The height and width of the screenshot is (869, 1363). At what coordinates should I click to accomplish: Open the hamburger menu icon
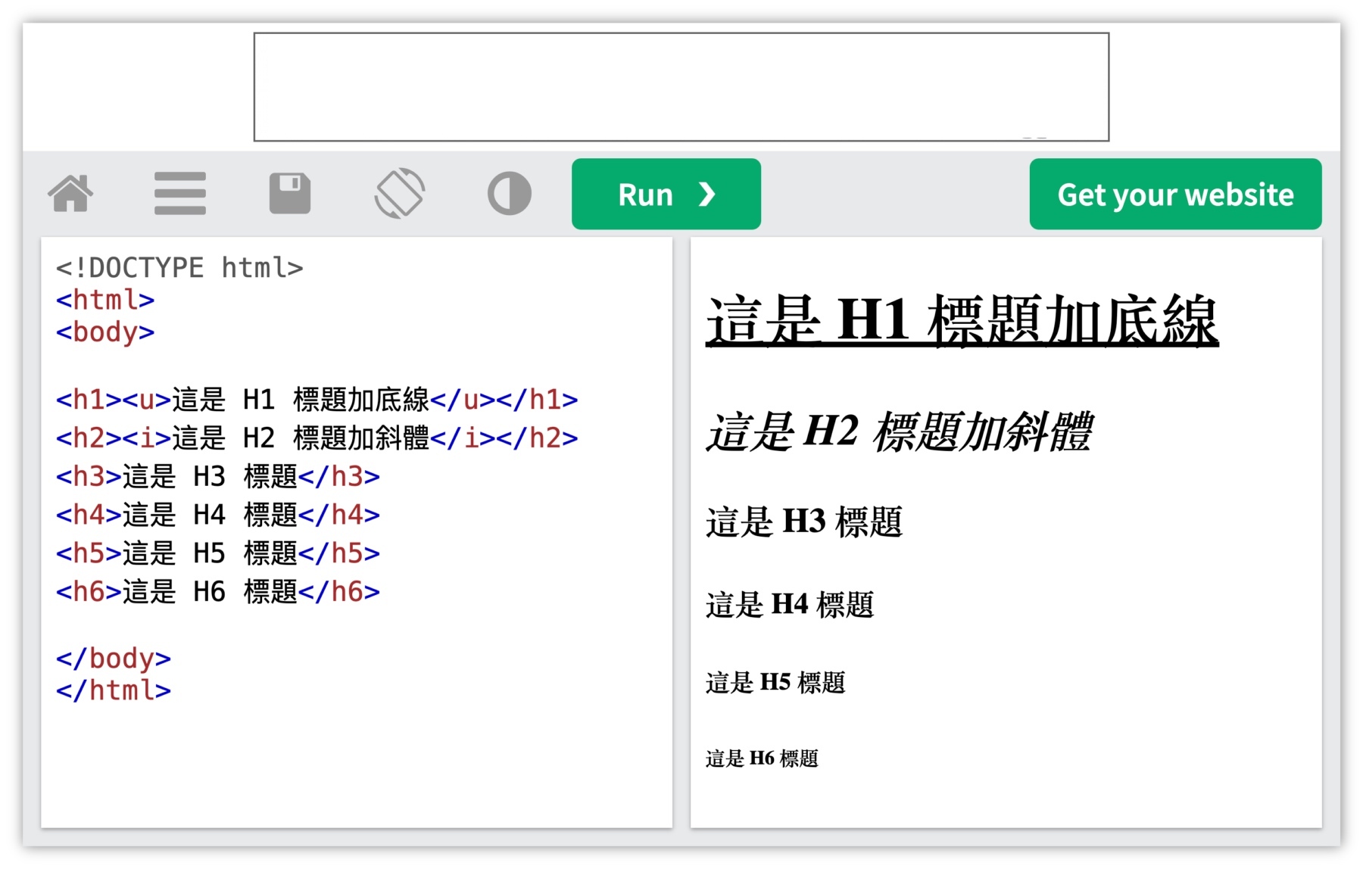point(179,192)
